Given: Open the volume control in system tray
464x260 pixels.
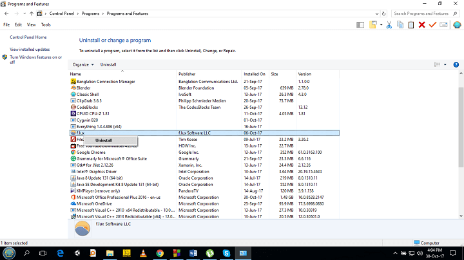Looking at the screenshot, I should 420,253.
